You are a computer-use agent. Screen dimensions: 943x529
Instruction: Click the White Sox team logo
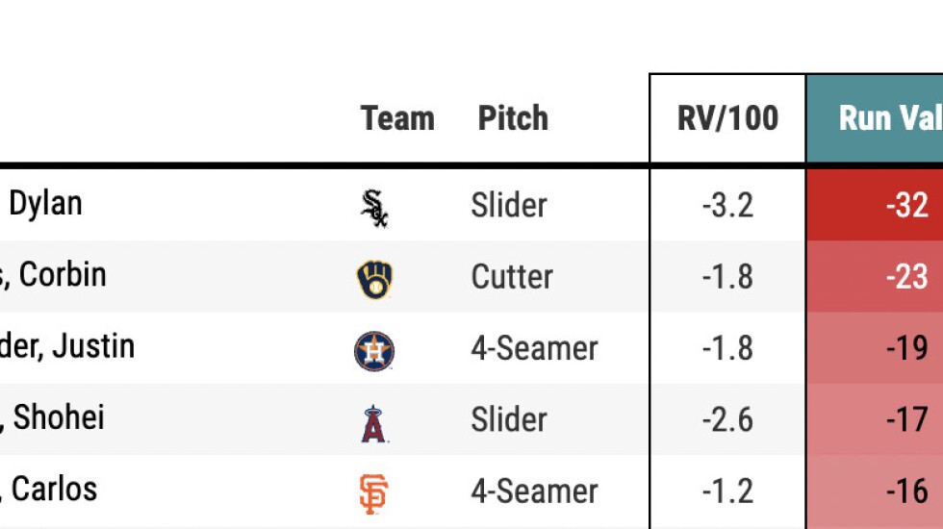point(374,207)
